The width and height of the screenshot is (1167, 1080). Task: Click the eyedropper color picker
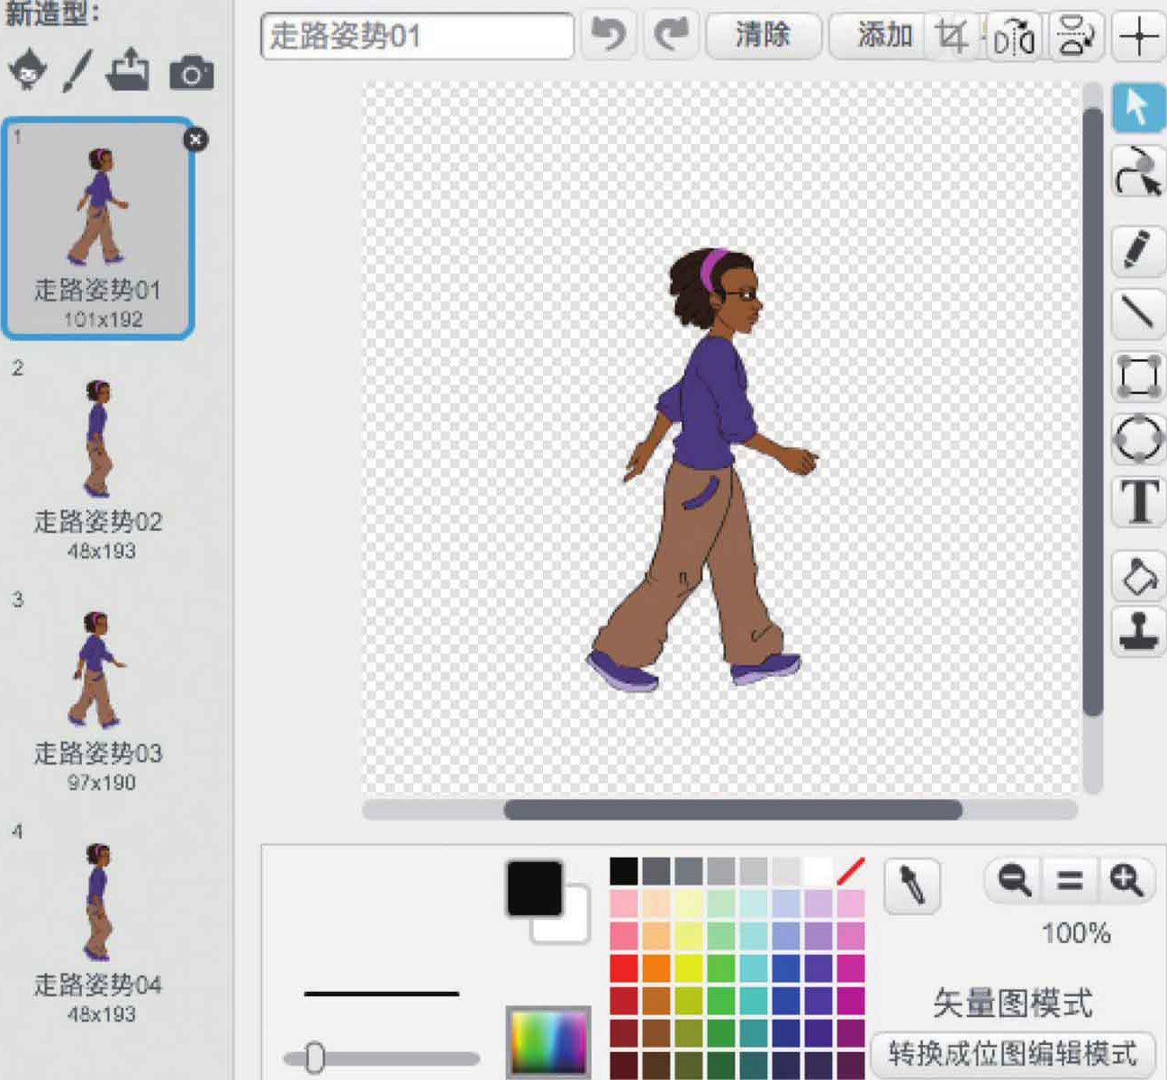coord(912,885)
